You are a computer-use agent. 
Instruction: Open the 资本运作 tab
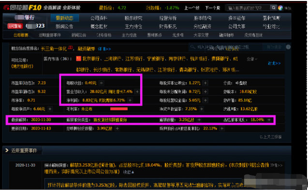coord(237,18)
